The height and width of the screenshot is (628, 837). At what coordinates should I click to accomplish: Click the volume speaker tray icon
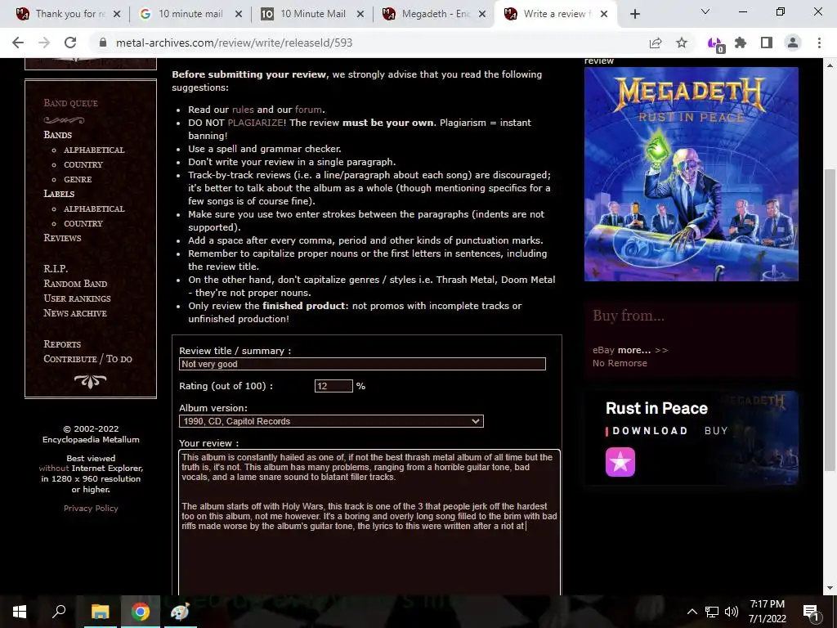tap(732, 612)
